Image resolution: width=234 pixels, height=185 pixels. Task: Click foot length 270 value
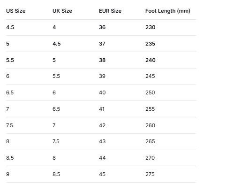tap(150, 158)
